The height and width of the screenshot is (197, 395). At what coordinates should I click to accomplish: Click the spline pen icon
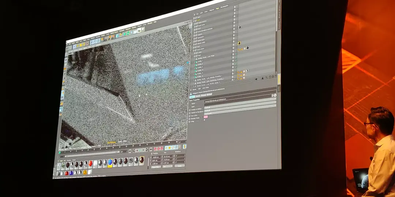pos(121,35)
